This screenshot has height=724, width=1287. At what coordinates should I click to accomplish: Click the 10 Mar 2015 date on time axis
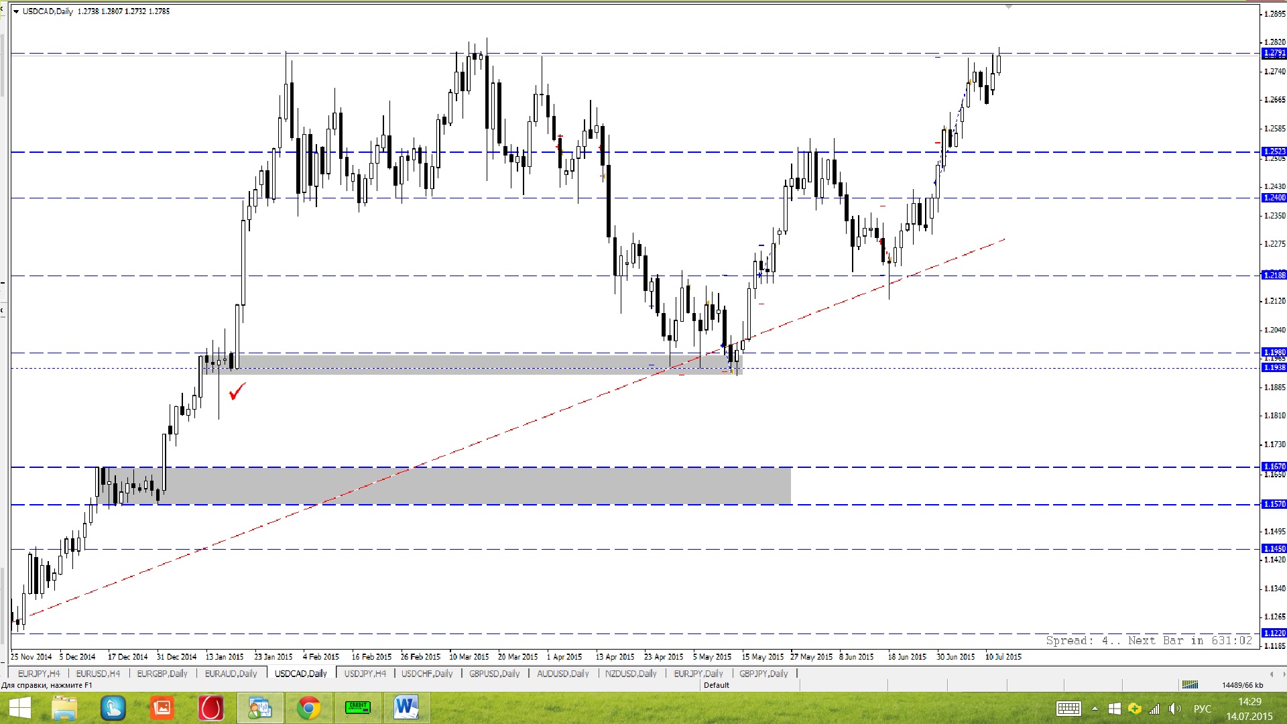point(469,657)
